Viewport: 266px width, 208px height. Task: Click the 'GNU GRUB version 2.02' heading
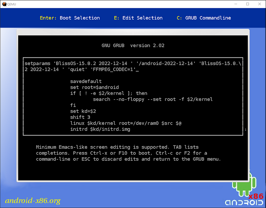pos(133,45)
